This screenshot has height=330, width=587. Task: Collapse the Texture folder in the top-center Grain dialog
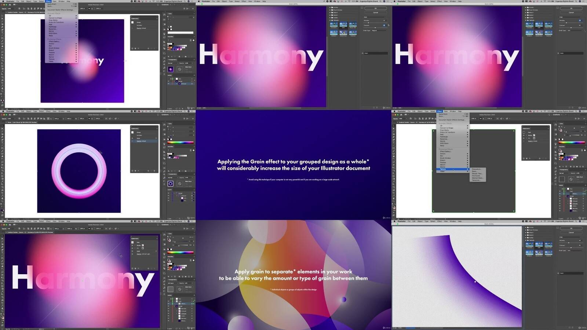(x=330, y=20)
